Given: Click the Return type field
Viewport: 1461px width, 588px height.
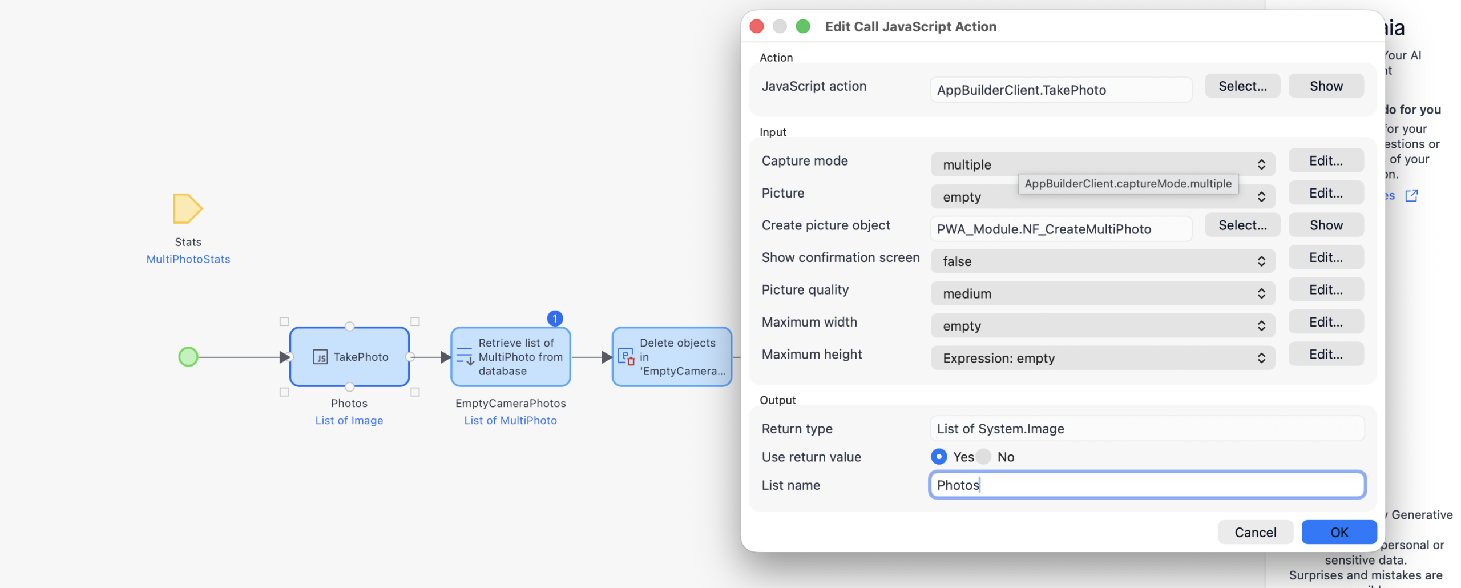Looking at the screenshot, I should (x=1147, y=429).
